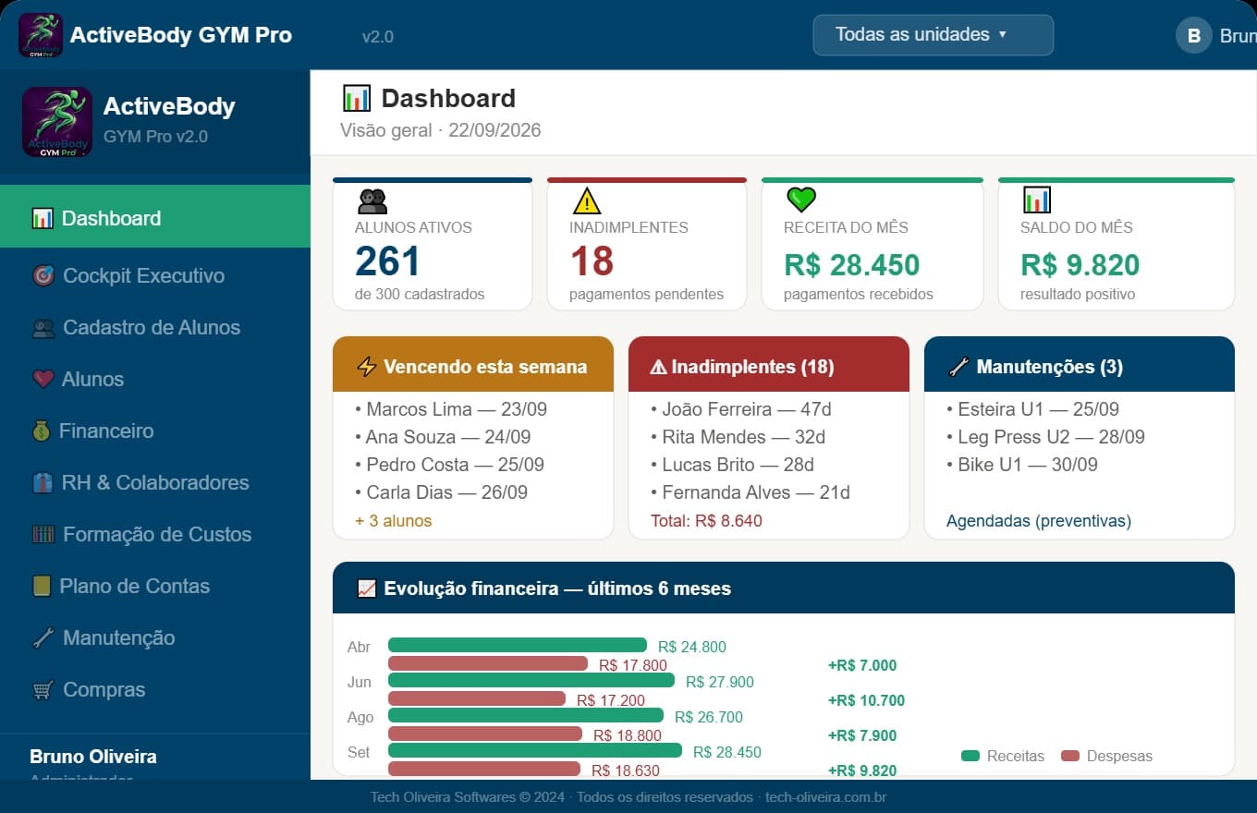Open Formação de Custos
Image resolution: width=1257 pixels, height=813 pixels.
tap(155, 534)
